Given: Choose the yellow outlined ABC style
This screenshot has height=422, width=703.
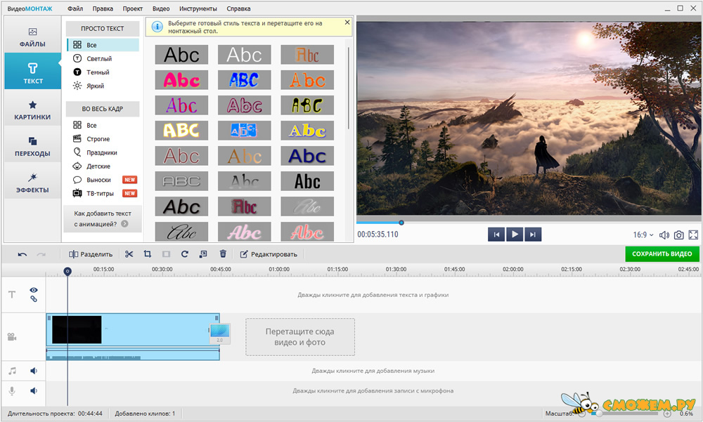Looking at the screenshot, I should tap(181, 131).
